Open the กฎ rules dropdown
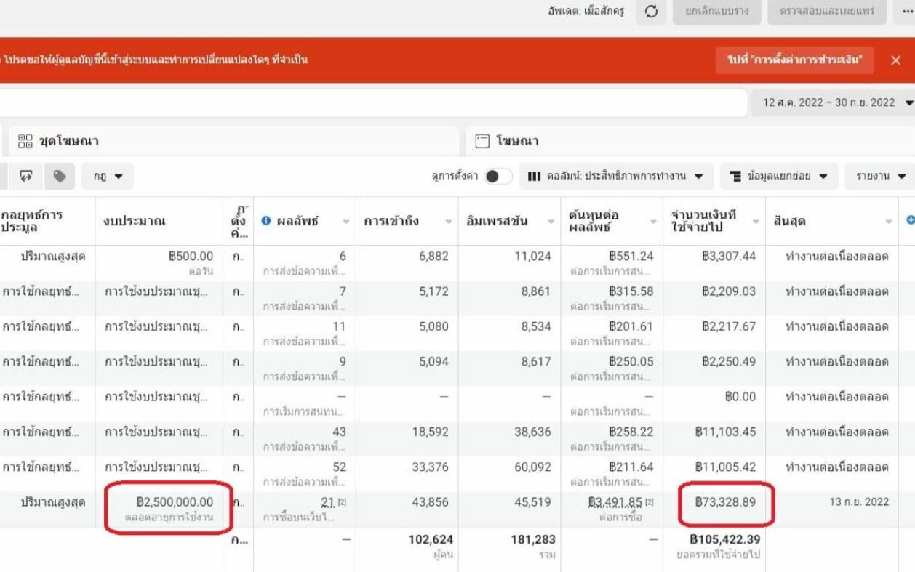The image size is (915, 572). (x=108, y=176)
